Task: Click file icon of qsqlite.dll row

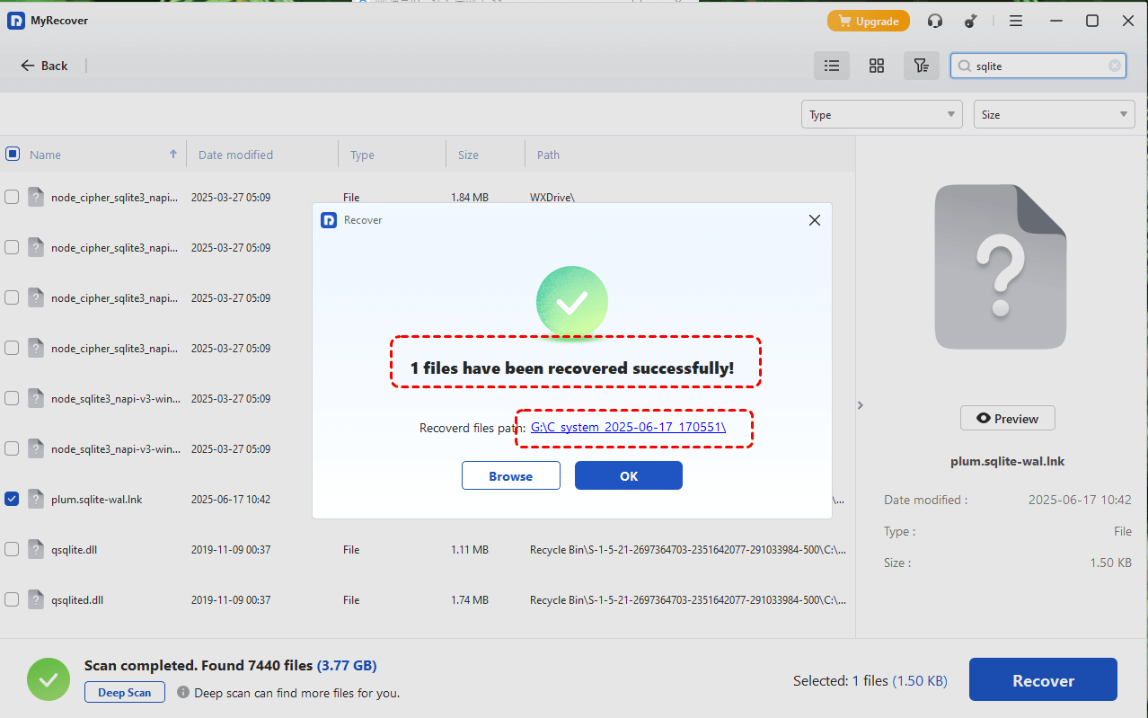Action: [x=36, y=549]
